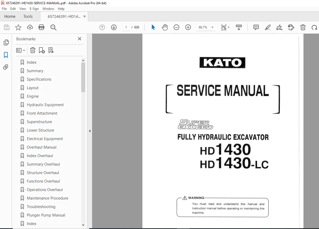This screenshot has width=319, height=229.
Task: Click the current page number field
Action: [x=126, y=27]
